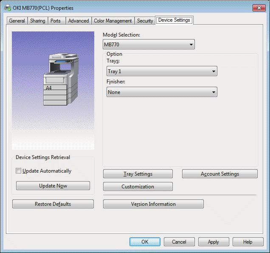Click the Customization button
The image size is (270, 253).
[x=138, y=186]
